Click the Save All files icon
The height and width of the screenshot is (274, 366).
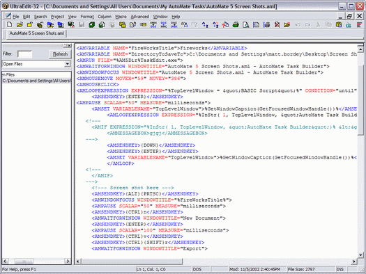[x=102, y=24]
